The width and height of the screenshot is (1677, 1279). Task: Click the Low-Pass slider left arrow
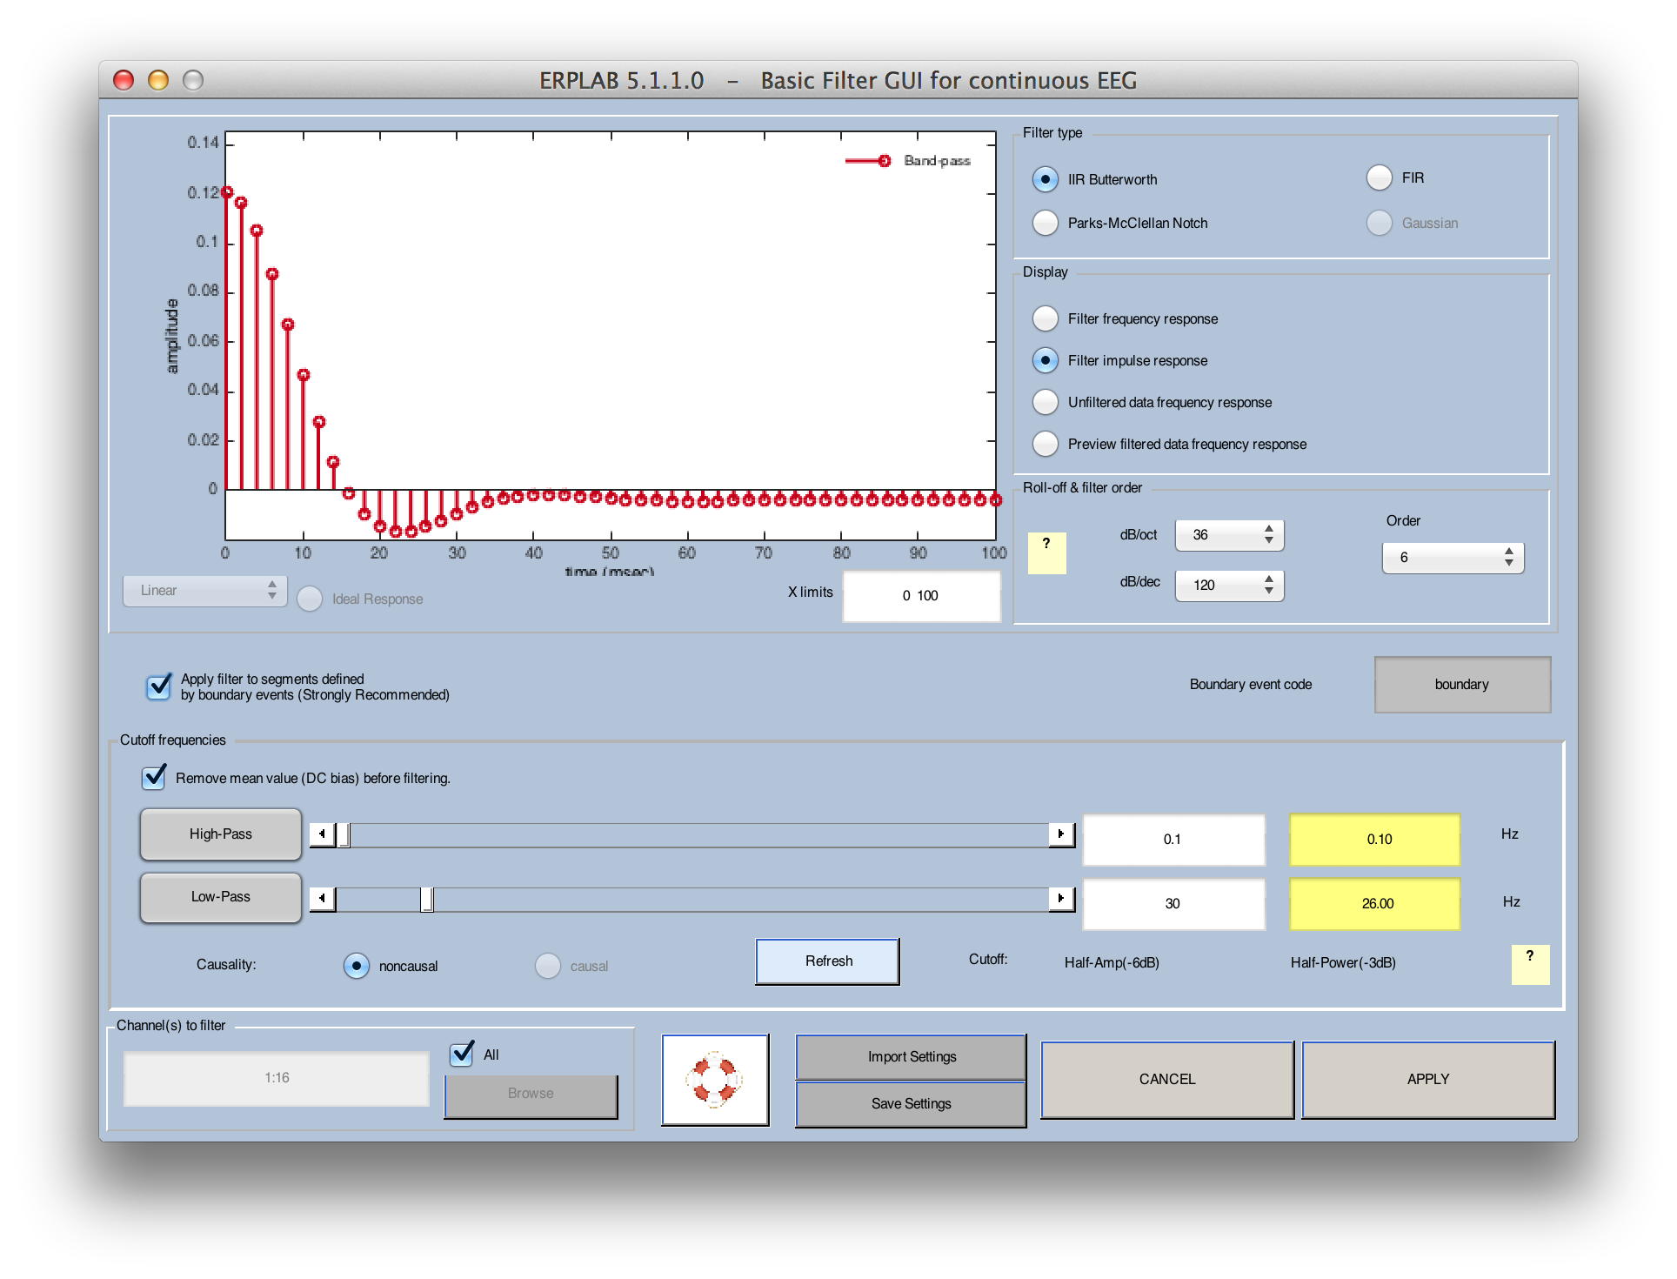322,899
